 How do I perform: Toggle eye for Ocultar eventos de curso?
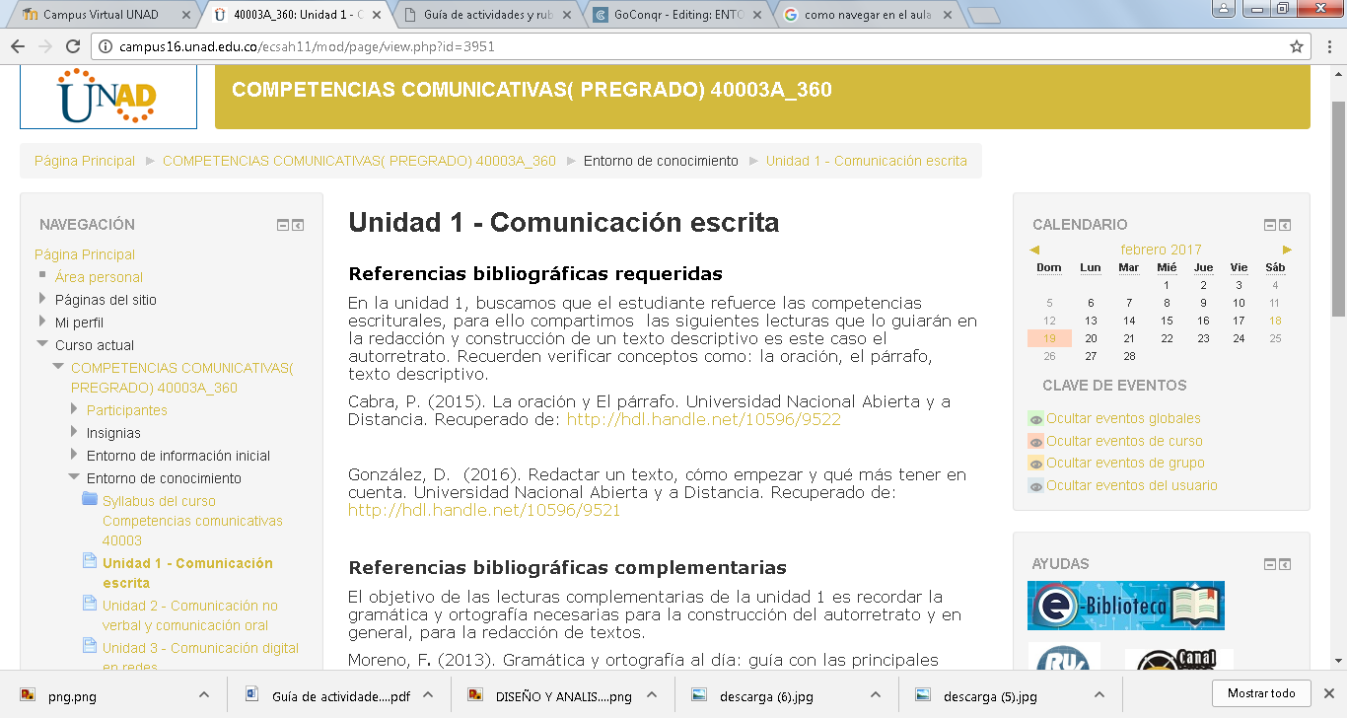pos(1035,442)
